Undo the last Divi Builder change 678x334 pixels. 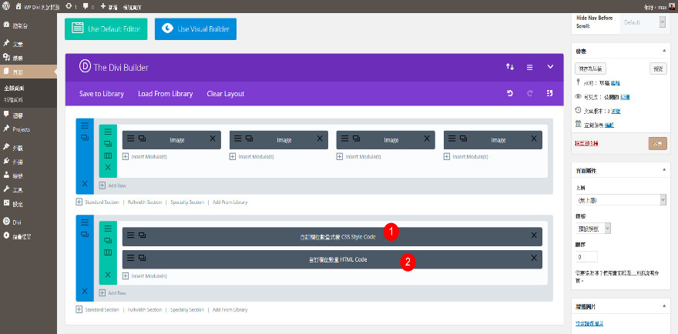[510, 93]
